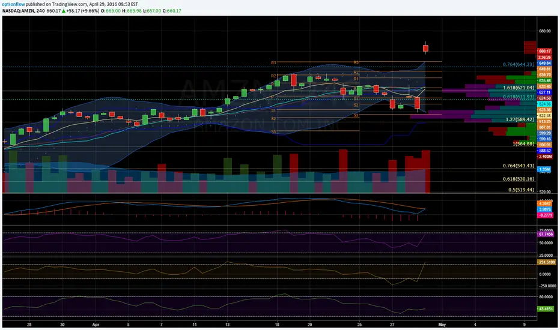
Task: Click the 25 label on date axis
Action: tap(359, 325)
